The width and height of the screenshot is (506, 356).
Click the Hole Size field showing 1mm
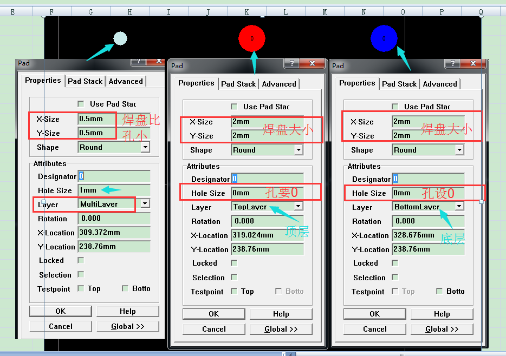114,190
